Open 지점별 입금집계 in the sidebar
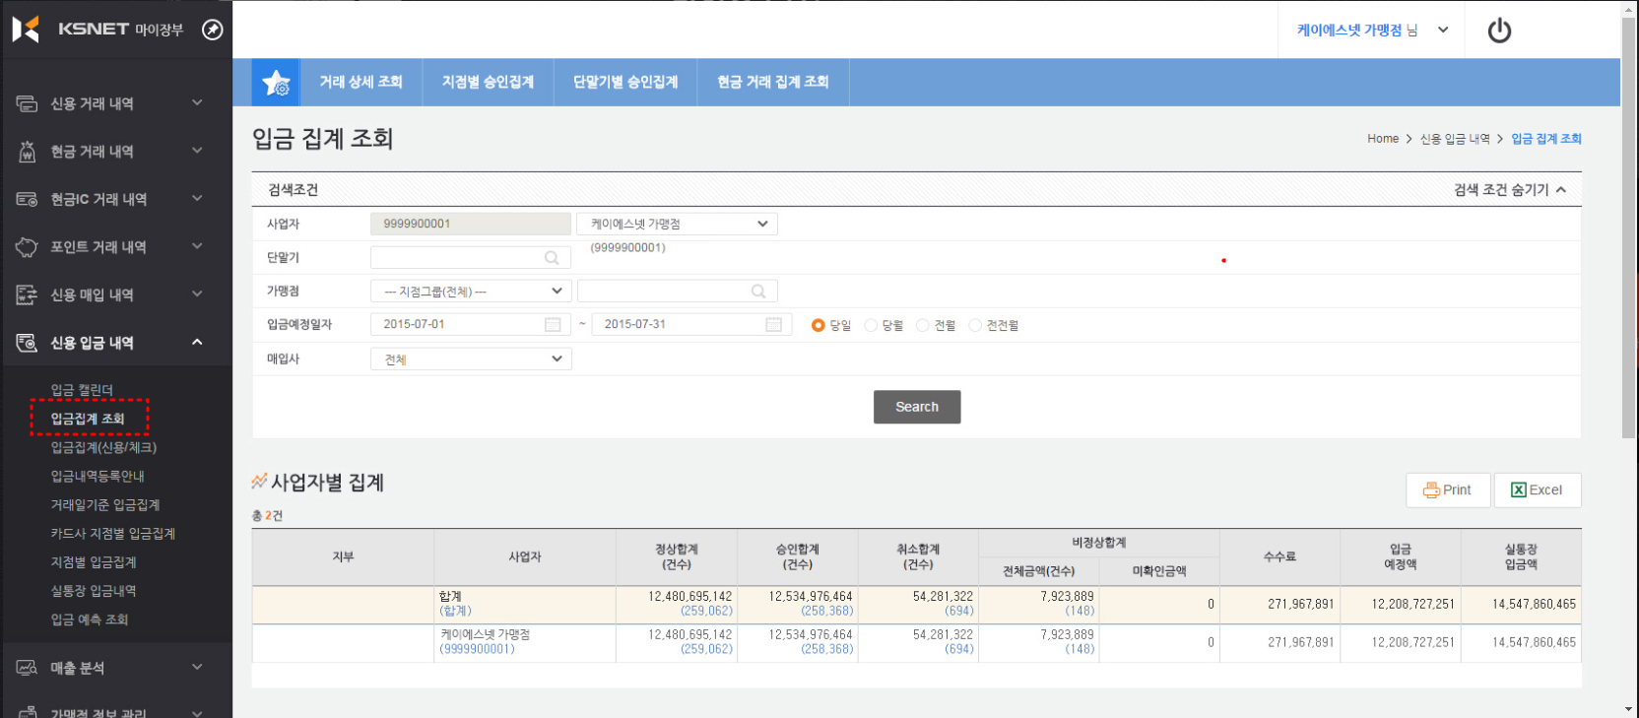This screenshot has width=1639, height=718. (x=94, y=562)
